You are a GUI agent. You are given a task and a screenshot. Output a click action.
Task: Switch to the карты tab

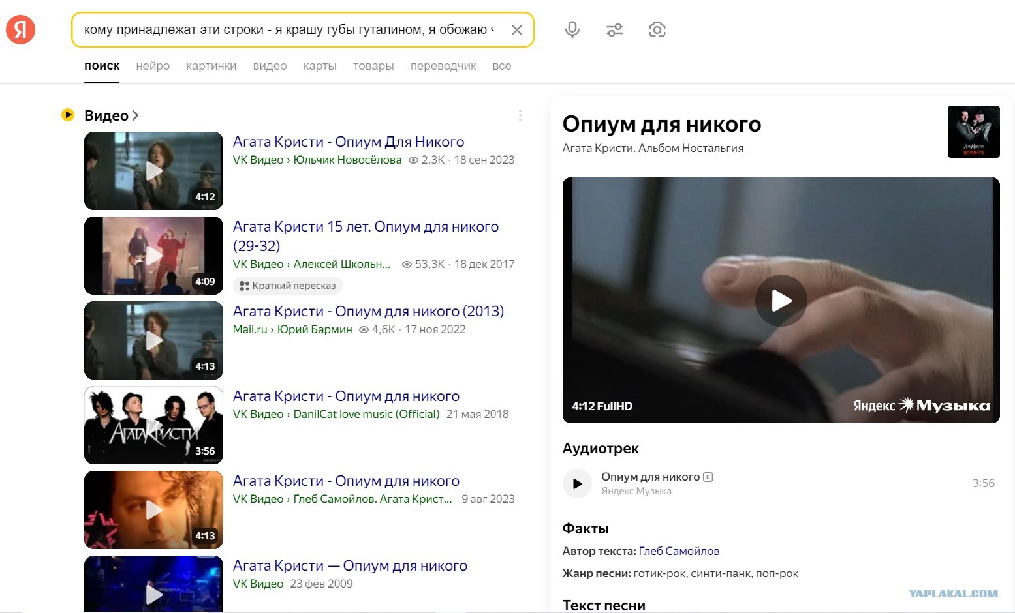(x=320, y=66)
